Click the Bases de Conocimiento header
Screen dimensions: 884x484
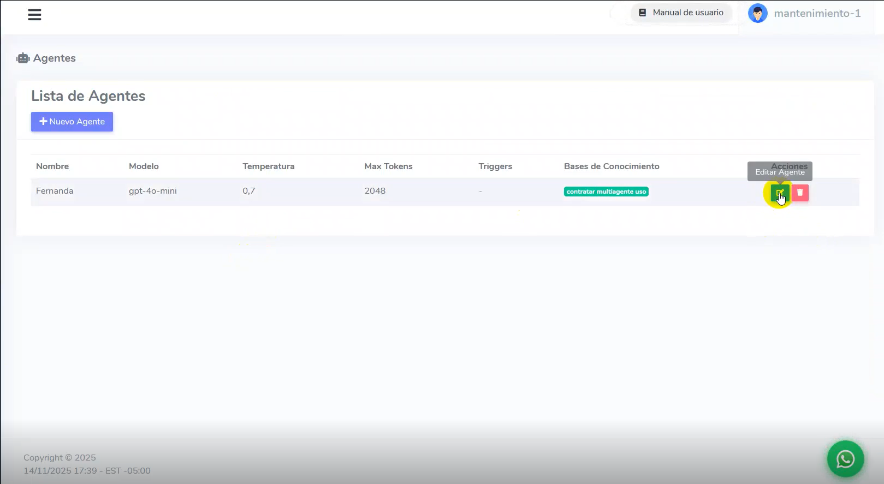612,166
